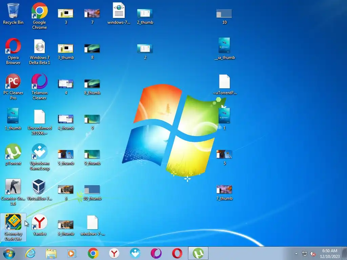Select the VirtualBox-7 installer icon
This screenshot has width=347, height=260.
(x=39, y=190)
